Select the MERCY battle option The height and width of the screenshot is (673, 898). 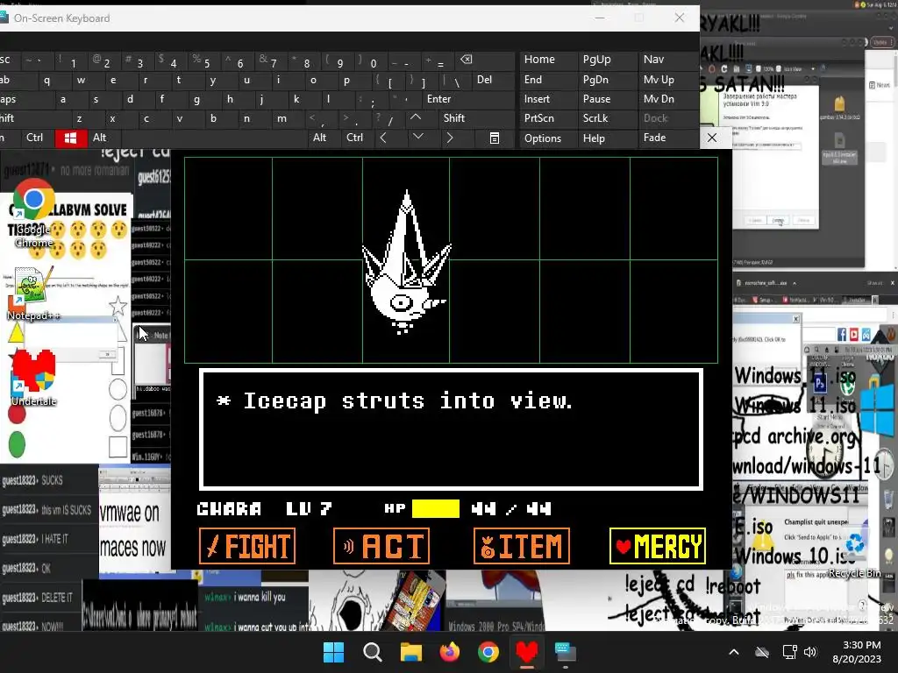click(x=658, y=546)
